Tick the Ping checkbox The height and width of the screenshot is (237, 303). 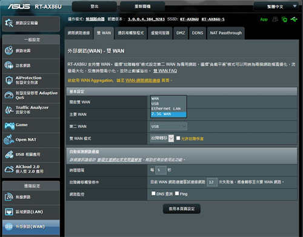click(177, 193)
